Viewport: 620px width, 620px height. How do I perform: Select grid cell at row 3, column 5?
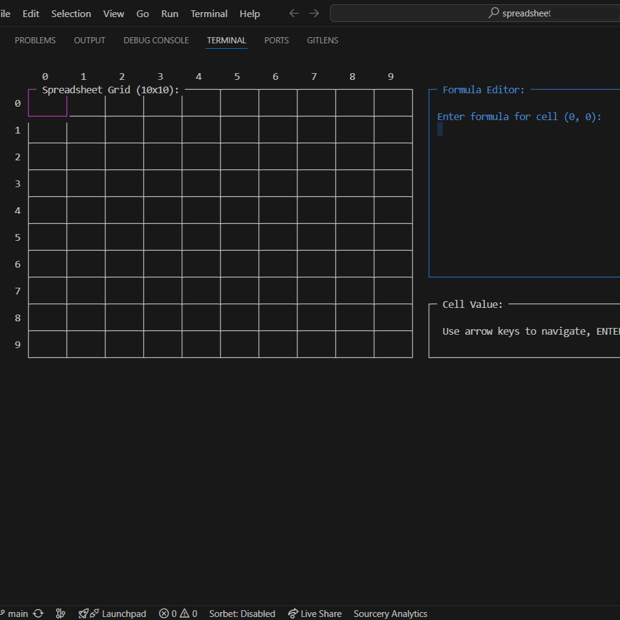(x=240, y=183)
